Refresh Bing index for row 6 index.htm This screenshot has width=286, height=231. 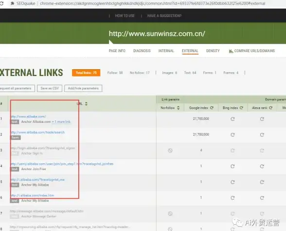click(x=232, y=198)
